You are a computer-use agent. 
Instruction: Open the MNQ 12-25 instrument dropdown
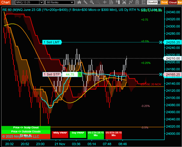(x=41, y=2)
